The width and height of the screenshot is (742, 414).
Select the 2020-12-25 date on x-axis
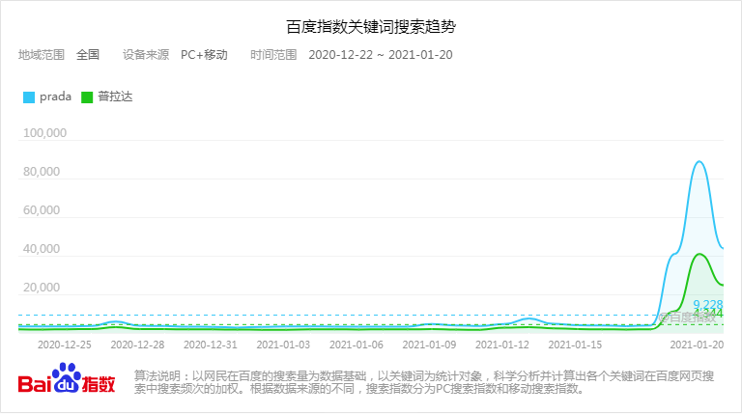(65, 344)
